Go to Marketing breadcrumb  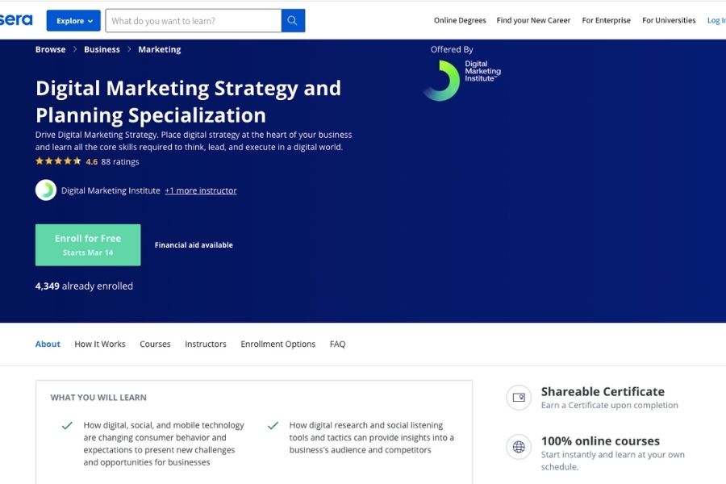[x=159, y=49]
